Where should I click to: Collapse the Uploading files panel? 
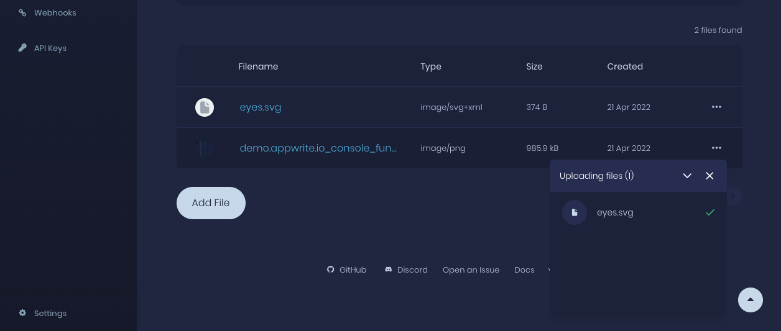(687, 176)
